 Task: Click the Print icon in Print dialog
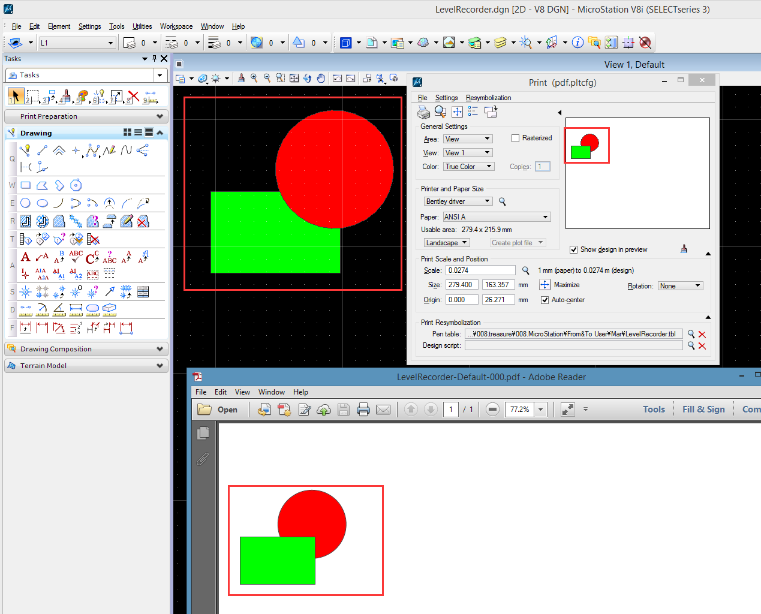point(423,112)
